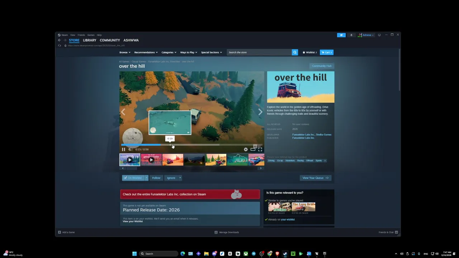Go back with navigation arrow

[x=60, y=40]
